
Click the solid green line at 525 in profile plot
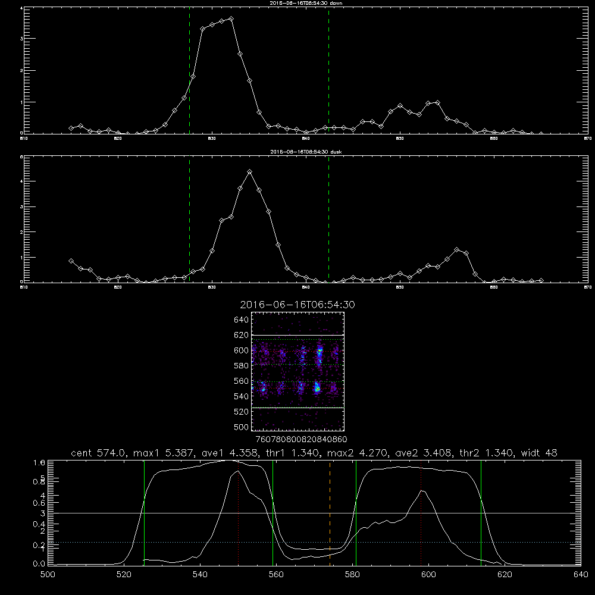144,513
